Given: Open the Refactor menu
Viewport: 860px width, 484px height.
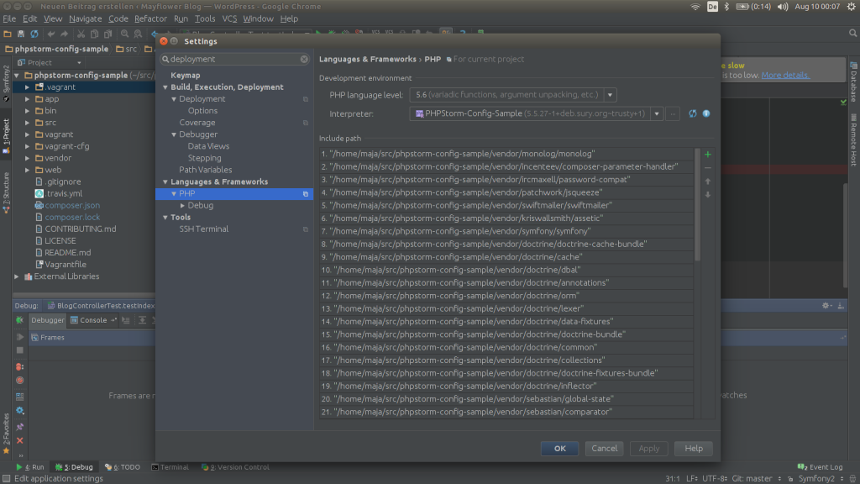Looking at the screenshot, I should point(150,18).
